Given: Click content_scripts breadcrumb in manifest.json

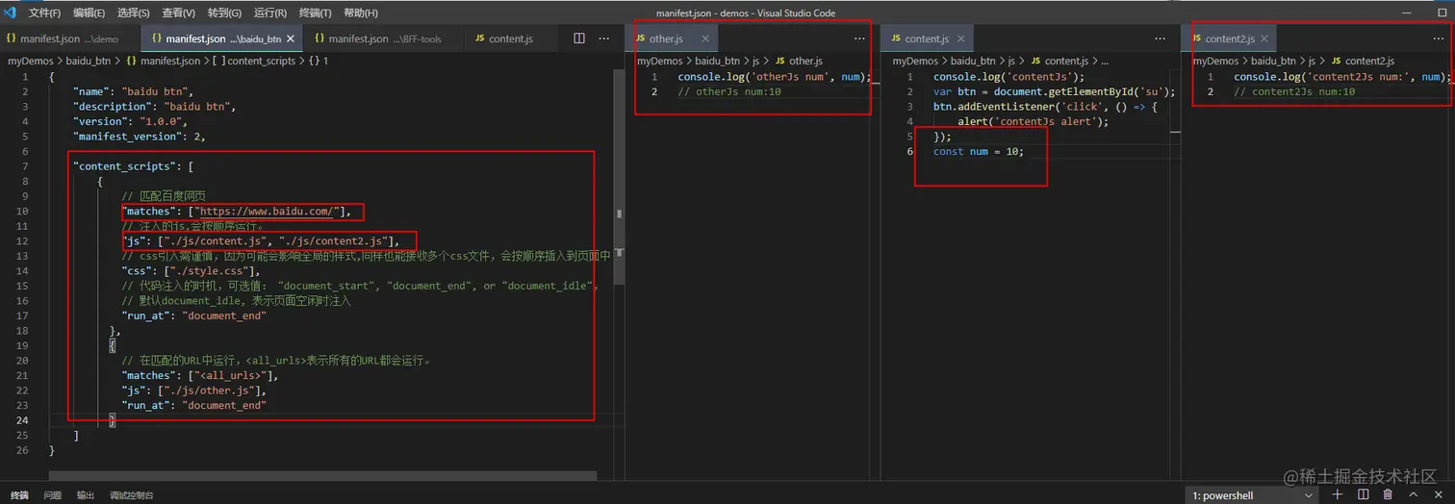Looking at the screenshot, I should [255, 61].
